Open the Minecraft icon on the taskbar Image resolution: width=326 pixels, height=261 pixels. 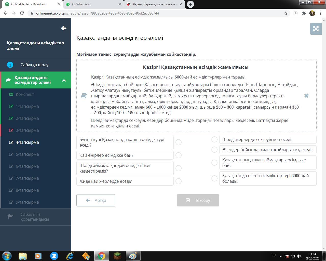117,256
